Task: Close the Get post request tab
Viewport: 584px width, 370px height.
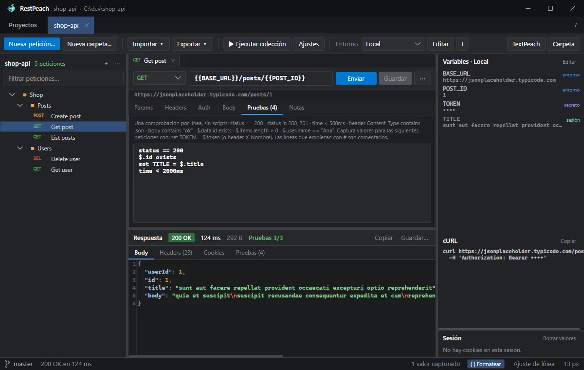Action: tap(173, 61)
